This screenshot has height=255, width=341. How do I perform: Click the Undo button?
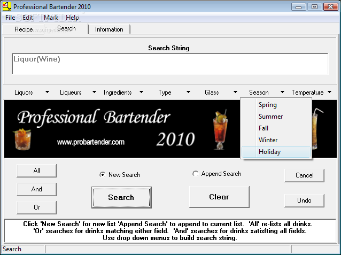(x=304, y=200)
